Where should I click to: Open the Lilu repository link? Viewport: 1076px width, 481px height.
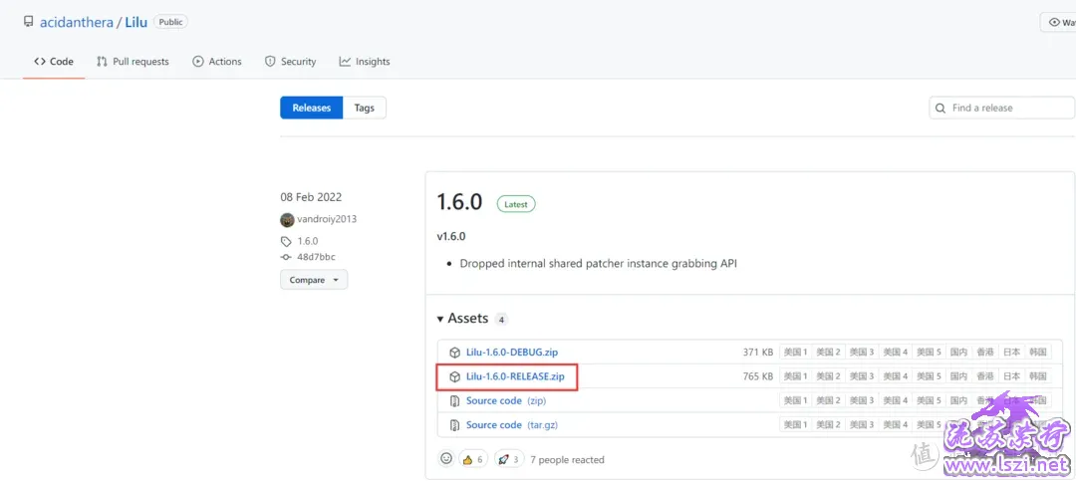pyautogui.click(x=135, y=22)
